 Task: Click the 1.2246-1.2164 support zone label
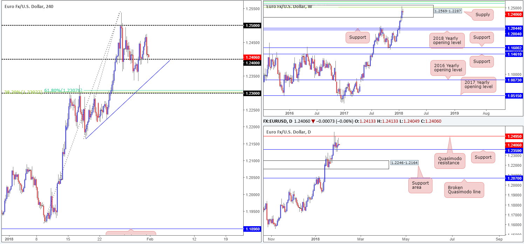pyautogui.click(x=404, y=163)
